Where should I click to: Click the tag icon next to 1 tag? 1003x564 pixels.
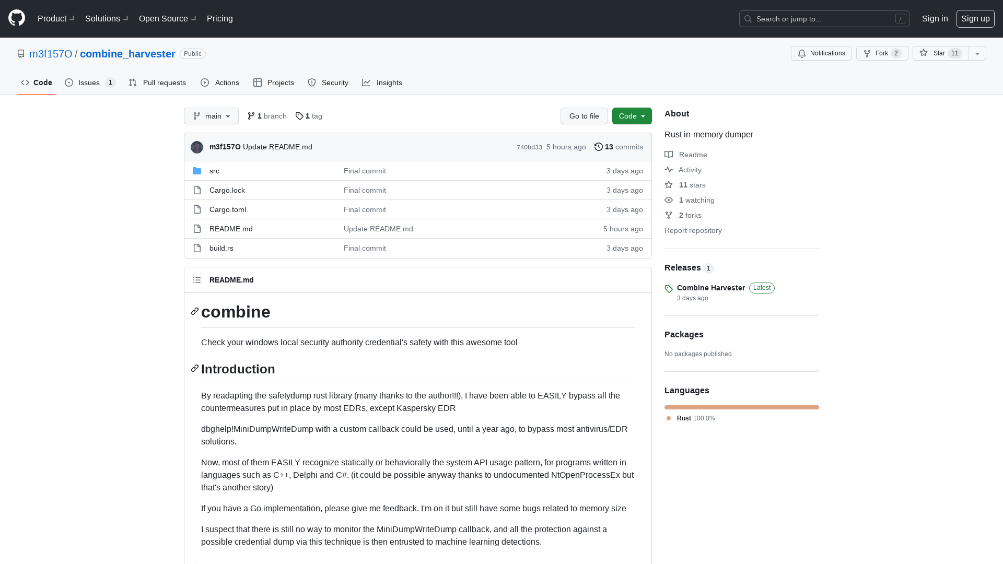(299, 116)
